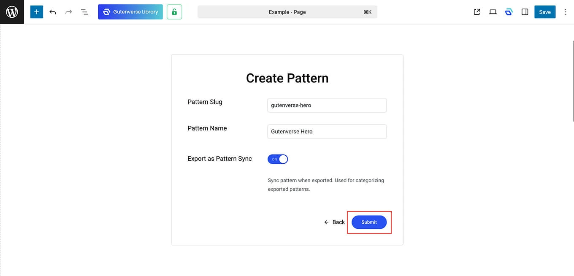Click the undo arrow icon
Screen dimensions: 574x276
coord(53,12)
